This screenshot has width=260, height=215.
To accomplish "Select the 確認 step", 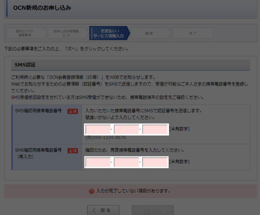I will click(151, 33).
